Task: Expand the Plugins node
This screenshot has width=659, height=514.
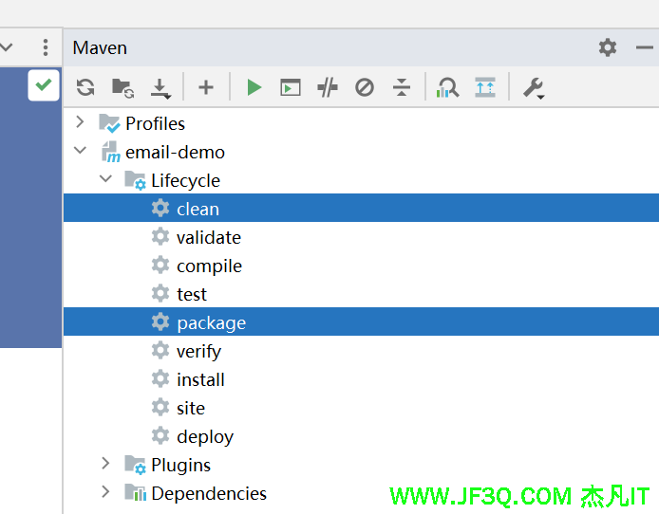Action: [106, 464]
